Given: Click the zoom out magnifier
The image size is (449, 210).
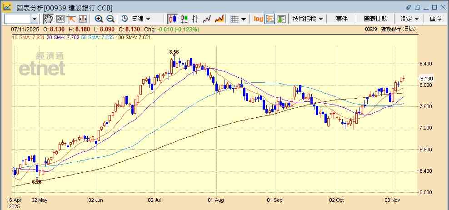Looking at the screenshot, I should (x=110, y=19).
